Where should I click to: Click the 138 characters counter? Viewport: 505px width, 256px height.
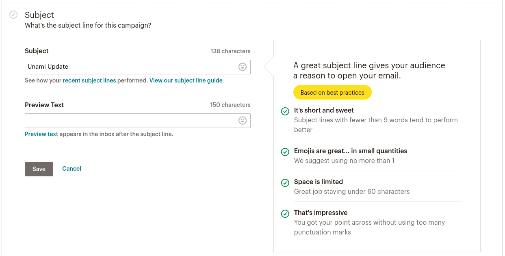(x=230, y=51)
